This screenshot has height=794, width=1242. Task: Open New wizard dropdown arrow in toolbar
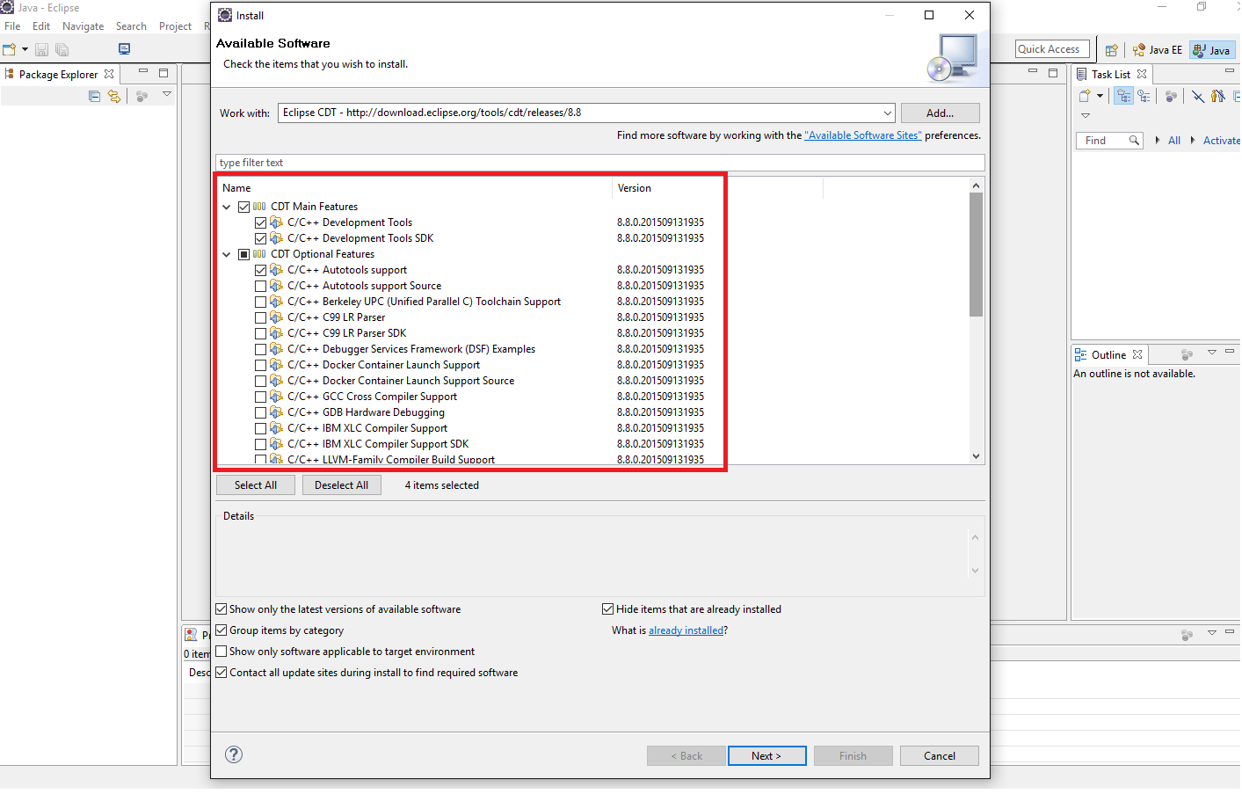(25, 49)
